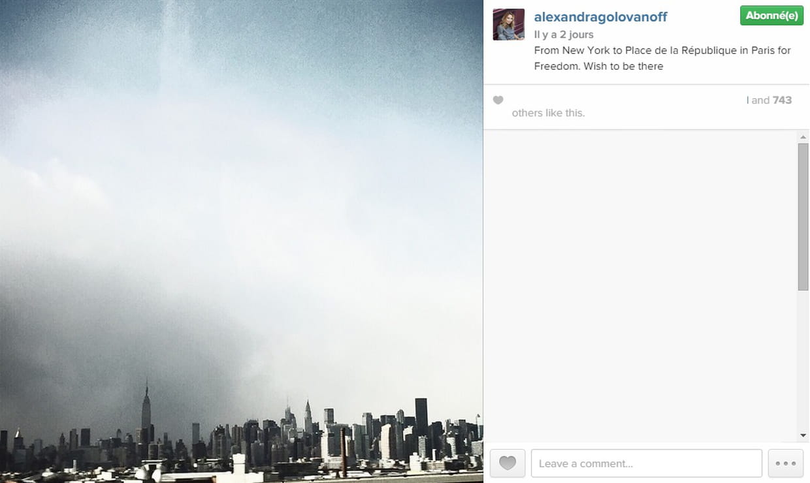Click the "others like this" text
Image resolution: width=810 pixels, height=483 pixels.
click(548, 113)
